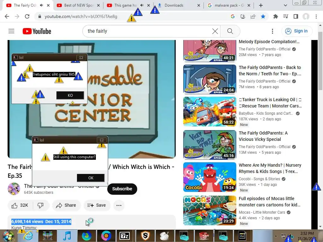Open Full episodes of Mocas title
The image size is (323, 242).
(269, 202)
